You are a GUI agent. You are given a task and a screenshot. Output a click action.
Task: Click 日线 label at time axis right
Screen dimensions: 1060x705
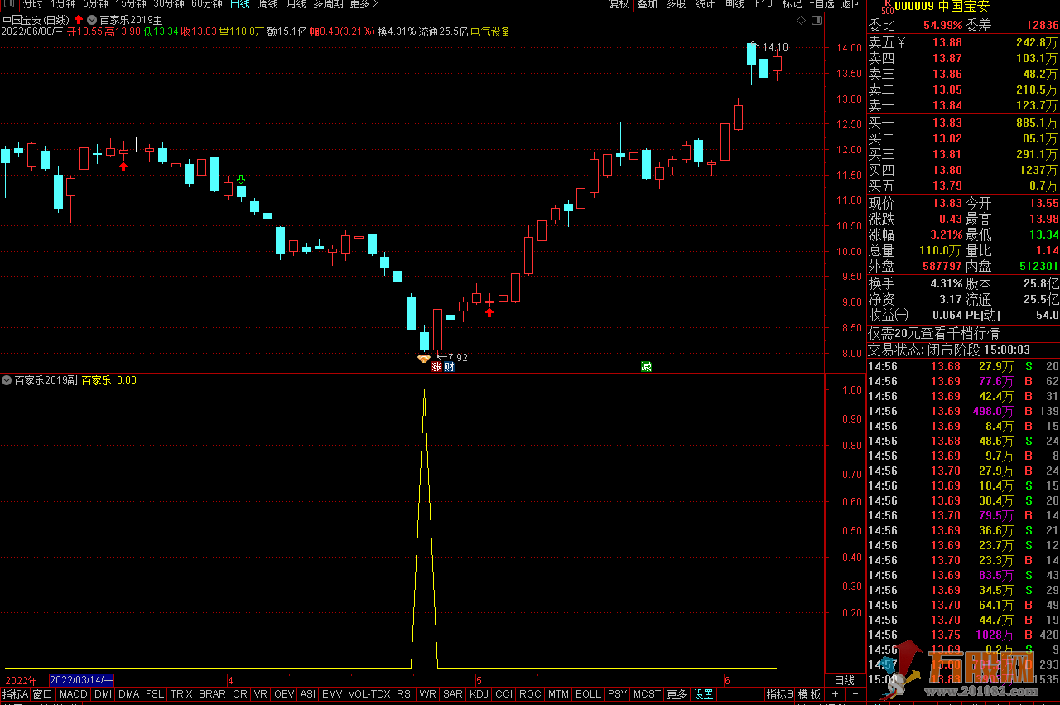845,680
